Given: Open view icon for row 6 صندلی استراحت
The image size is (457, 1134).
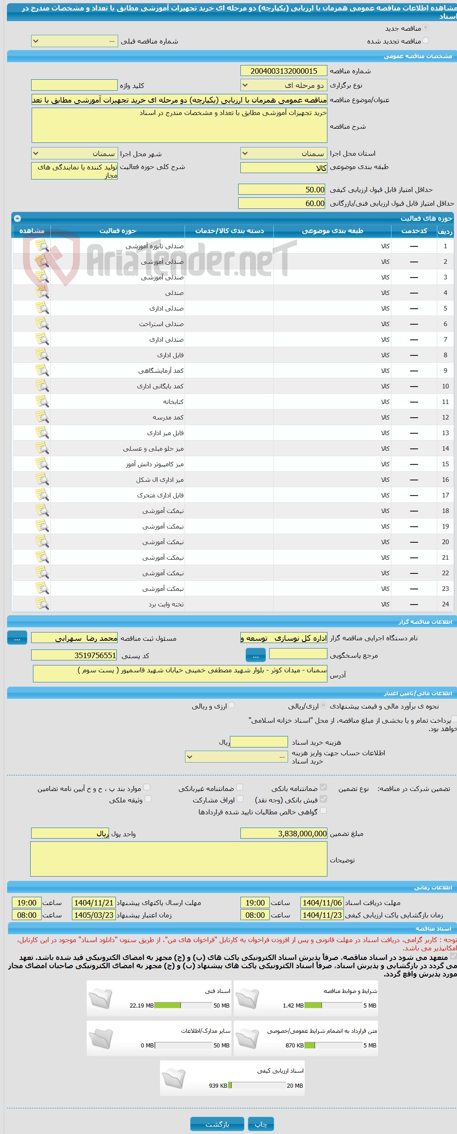Looking at the screenshot, I should (42, 324).
